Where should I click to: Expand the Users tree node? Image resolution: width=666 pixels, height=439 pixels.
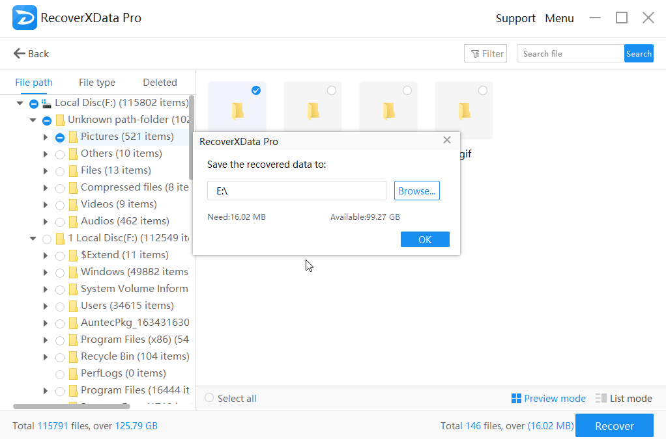coord(46,306)
